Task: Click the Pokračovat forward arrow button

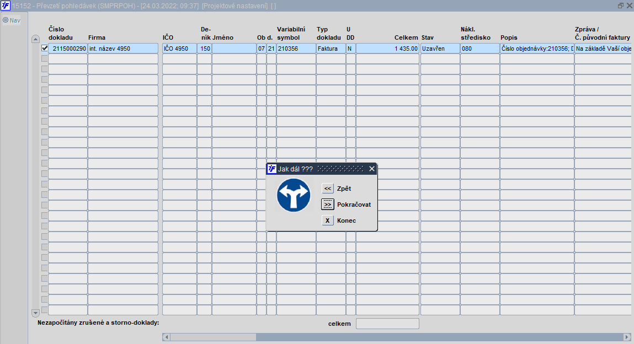Action: pyautogui.click(x=328, y=205)
